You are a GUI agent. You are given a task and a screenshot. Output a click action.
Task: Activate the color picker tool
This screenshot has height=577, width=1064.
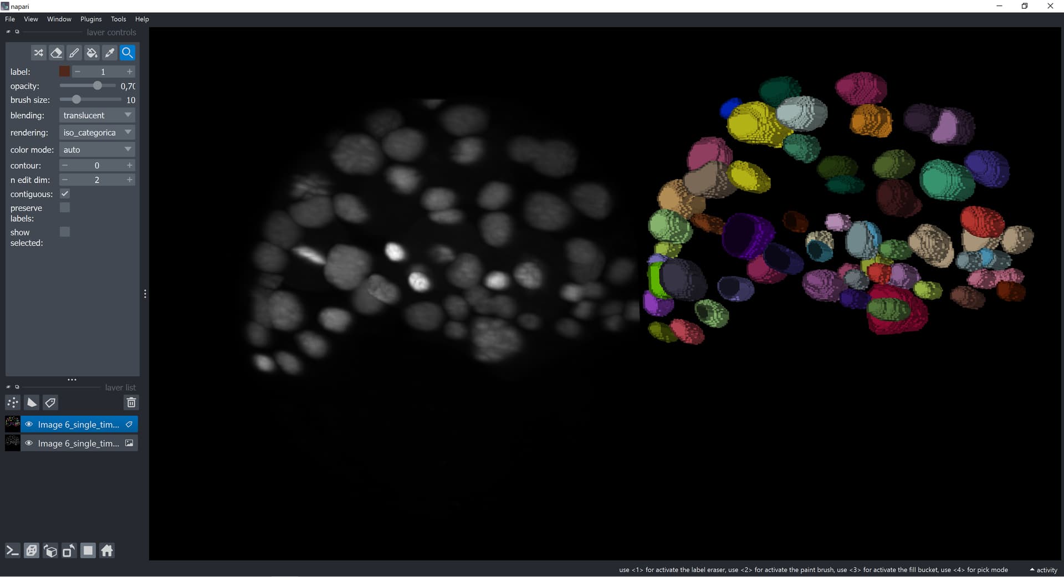pos(110,53)
